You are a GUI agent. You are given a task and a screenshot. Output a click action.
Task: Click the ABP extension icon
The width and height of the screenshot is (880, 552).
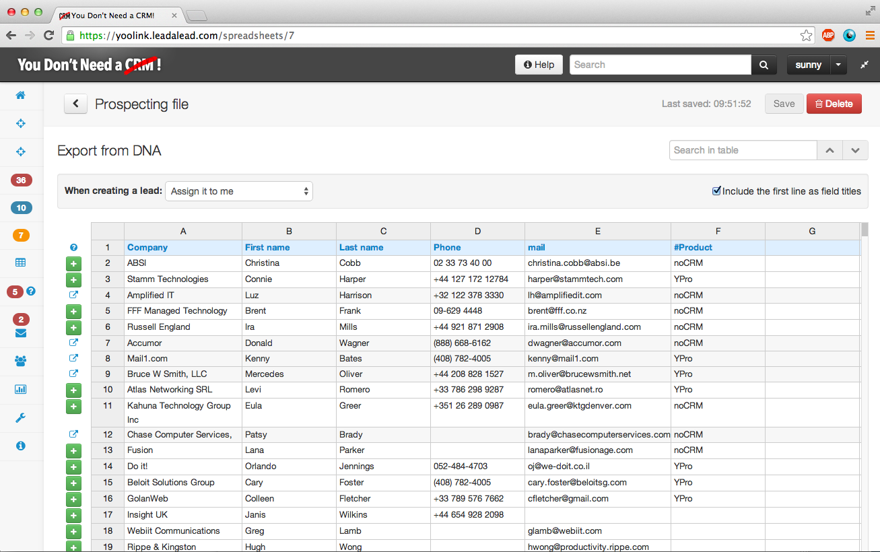[x=828, y=35]
